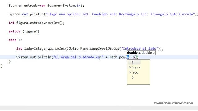Click 'Math.pow' in the println line

pyautogui.click(x=117, y=57)
